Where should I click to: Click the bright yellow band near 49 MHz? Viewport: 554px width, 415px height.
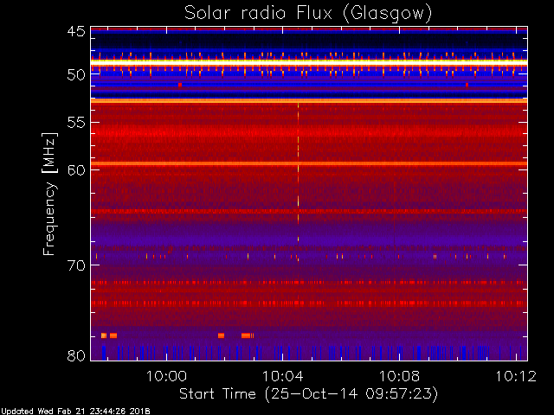pyautogui.click(x=309, y=61)
